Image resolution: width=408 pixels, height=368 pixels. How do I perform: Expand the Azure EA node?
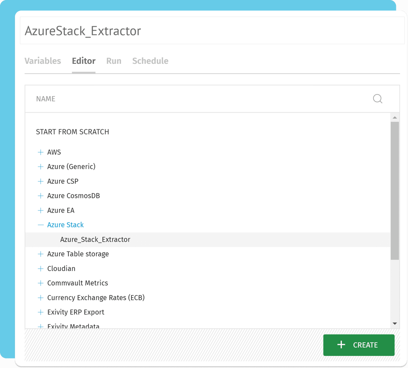[41, 211]
